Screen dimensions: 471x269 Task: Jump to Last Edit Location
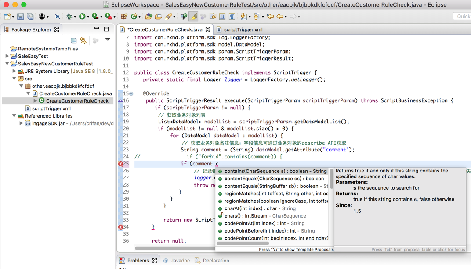click(x=270, y=17)
